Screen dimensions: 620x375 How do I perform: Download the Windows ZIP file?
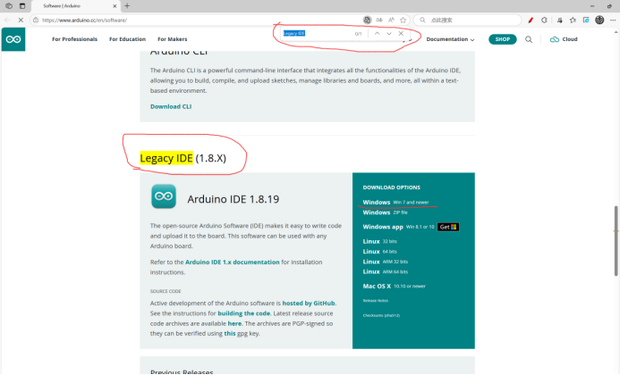(x=385, y=212)
